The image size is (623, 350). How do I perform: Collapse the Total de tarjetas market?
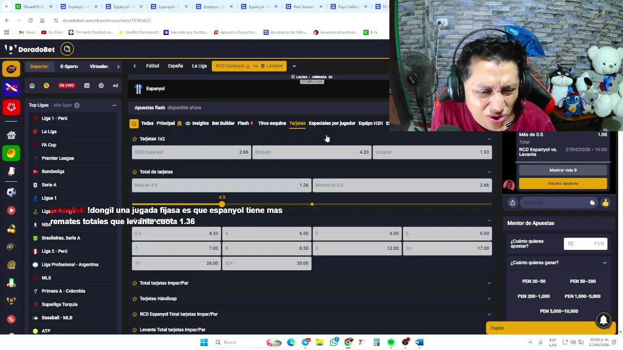[489, 172]
